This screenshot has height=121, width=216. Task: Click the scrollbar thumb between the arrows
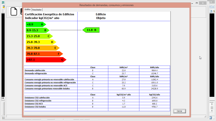pos(212,108)
